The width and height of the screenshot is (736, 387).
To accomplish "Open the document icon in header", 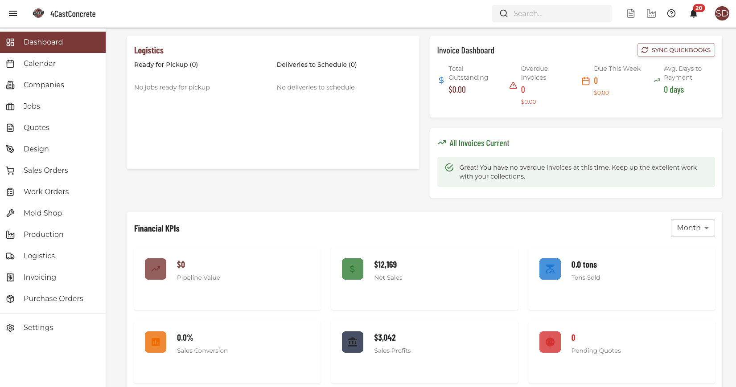I will [630, 14].
